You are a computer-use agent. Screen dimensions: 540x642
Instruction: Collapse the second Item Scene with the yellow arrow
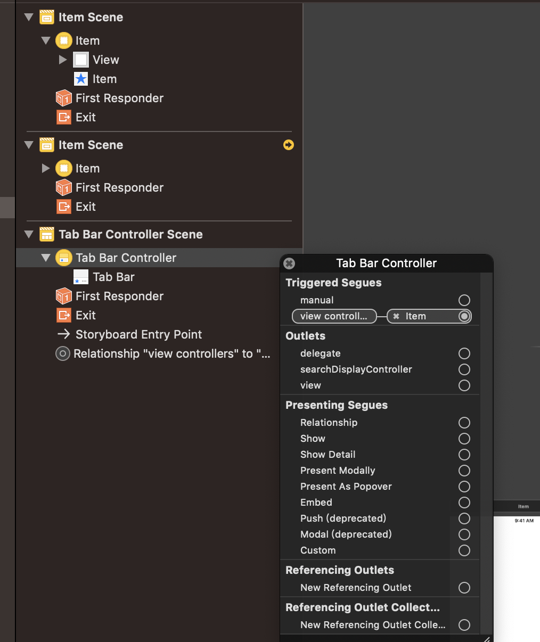pyautogui.click(x=29, y=145)
